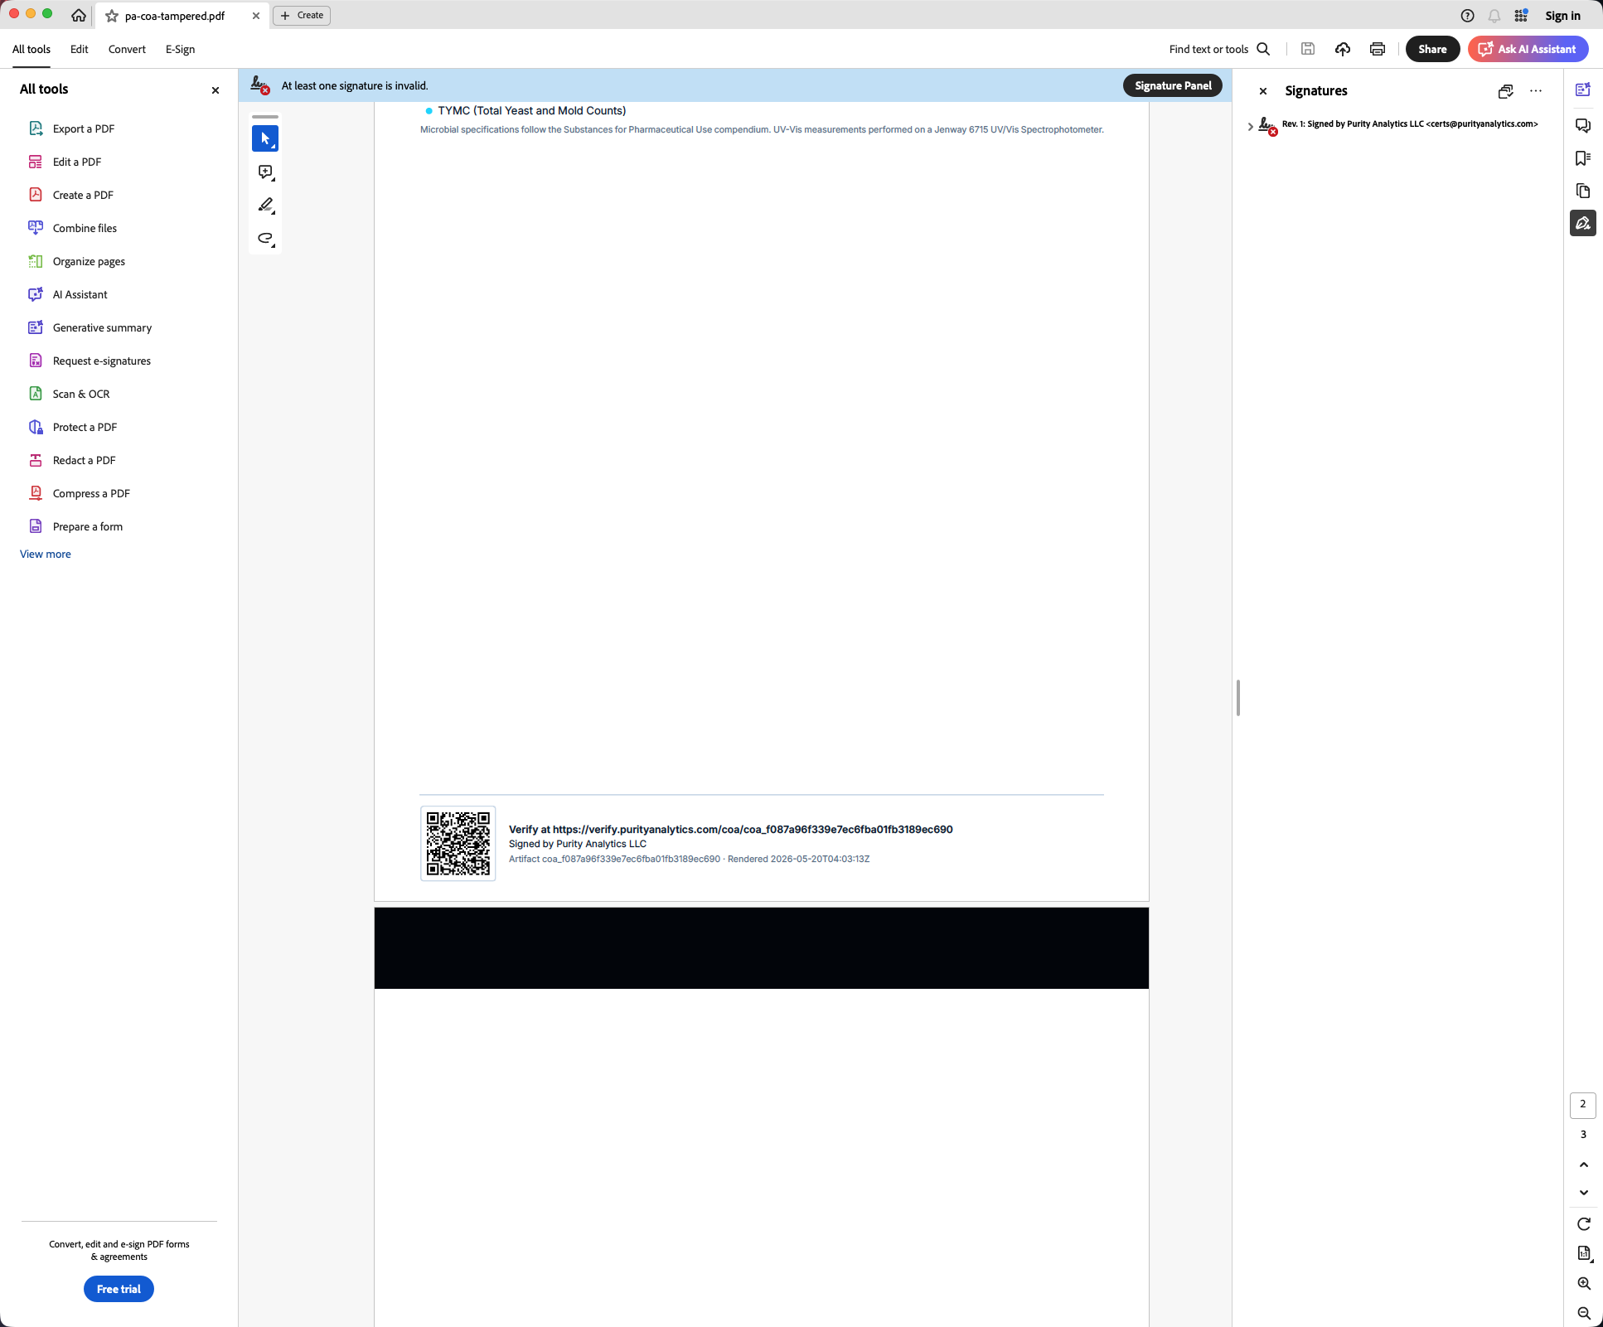
Task: Open Compress a PDF tool
Action: coord(90,493)
